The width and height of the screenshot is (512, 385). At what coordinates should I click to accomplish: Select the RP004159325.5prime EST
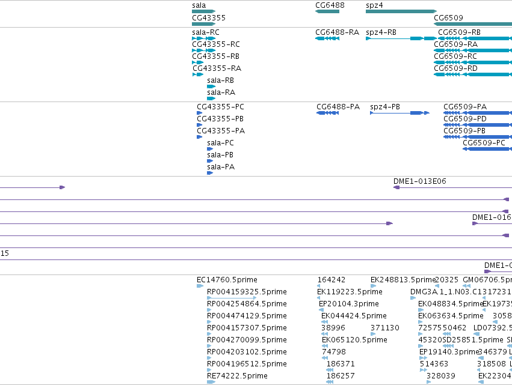[x=232, y=298]
